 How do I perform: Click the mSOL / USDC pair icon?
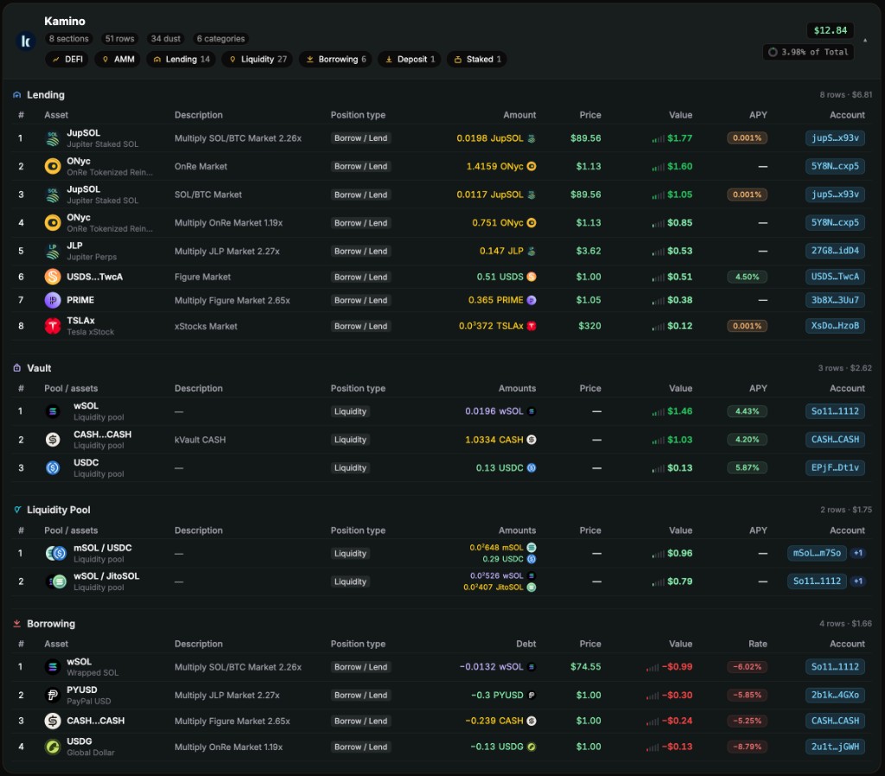[x=56, y=554]
